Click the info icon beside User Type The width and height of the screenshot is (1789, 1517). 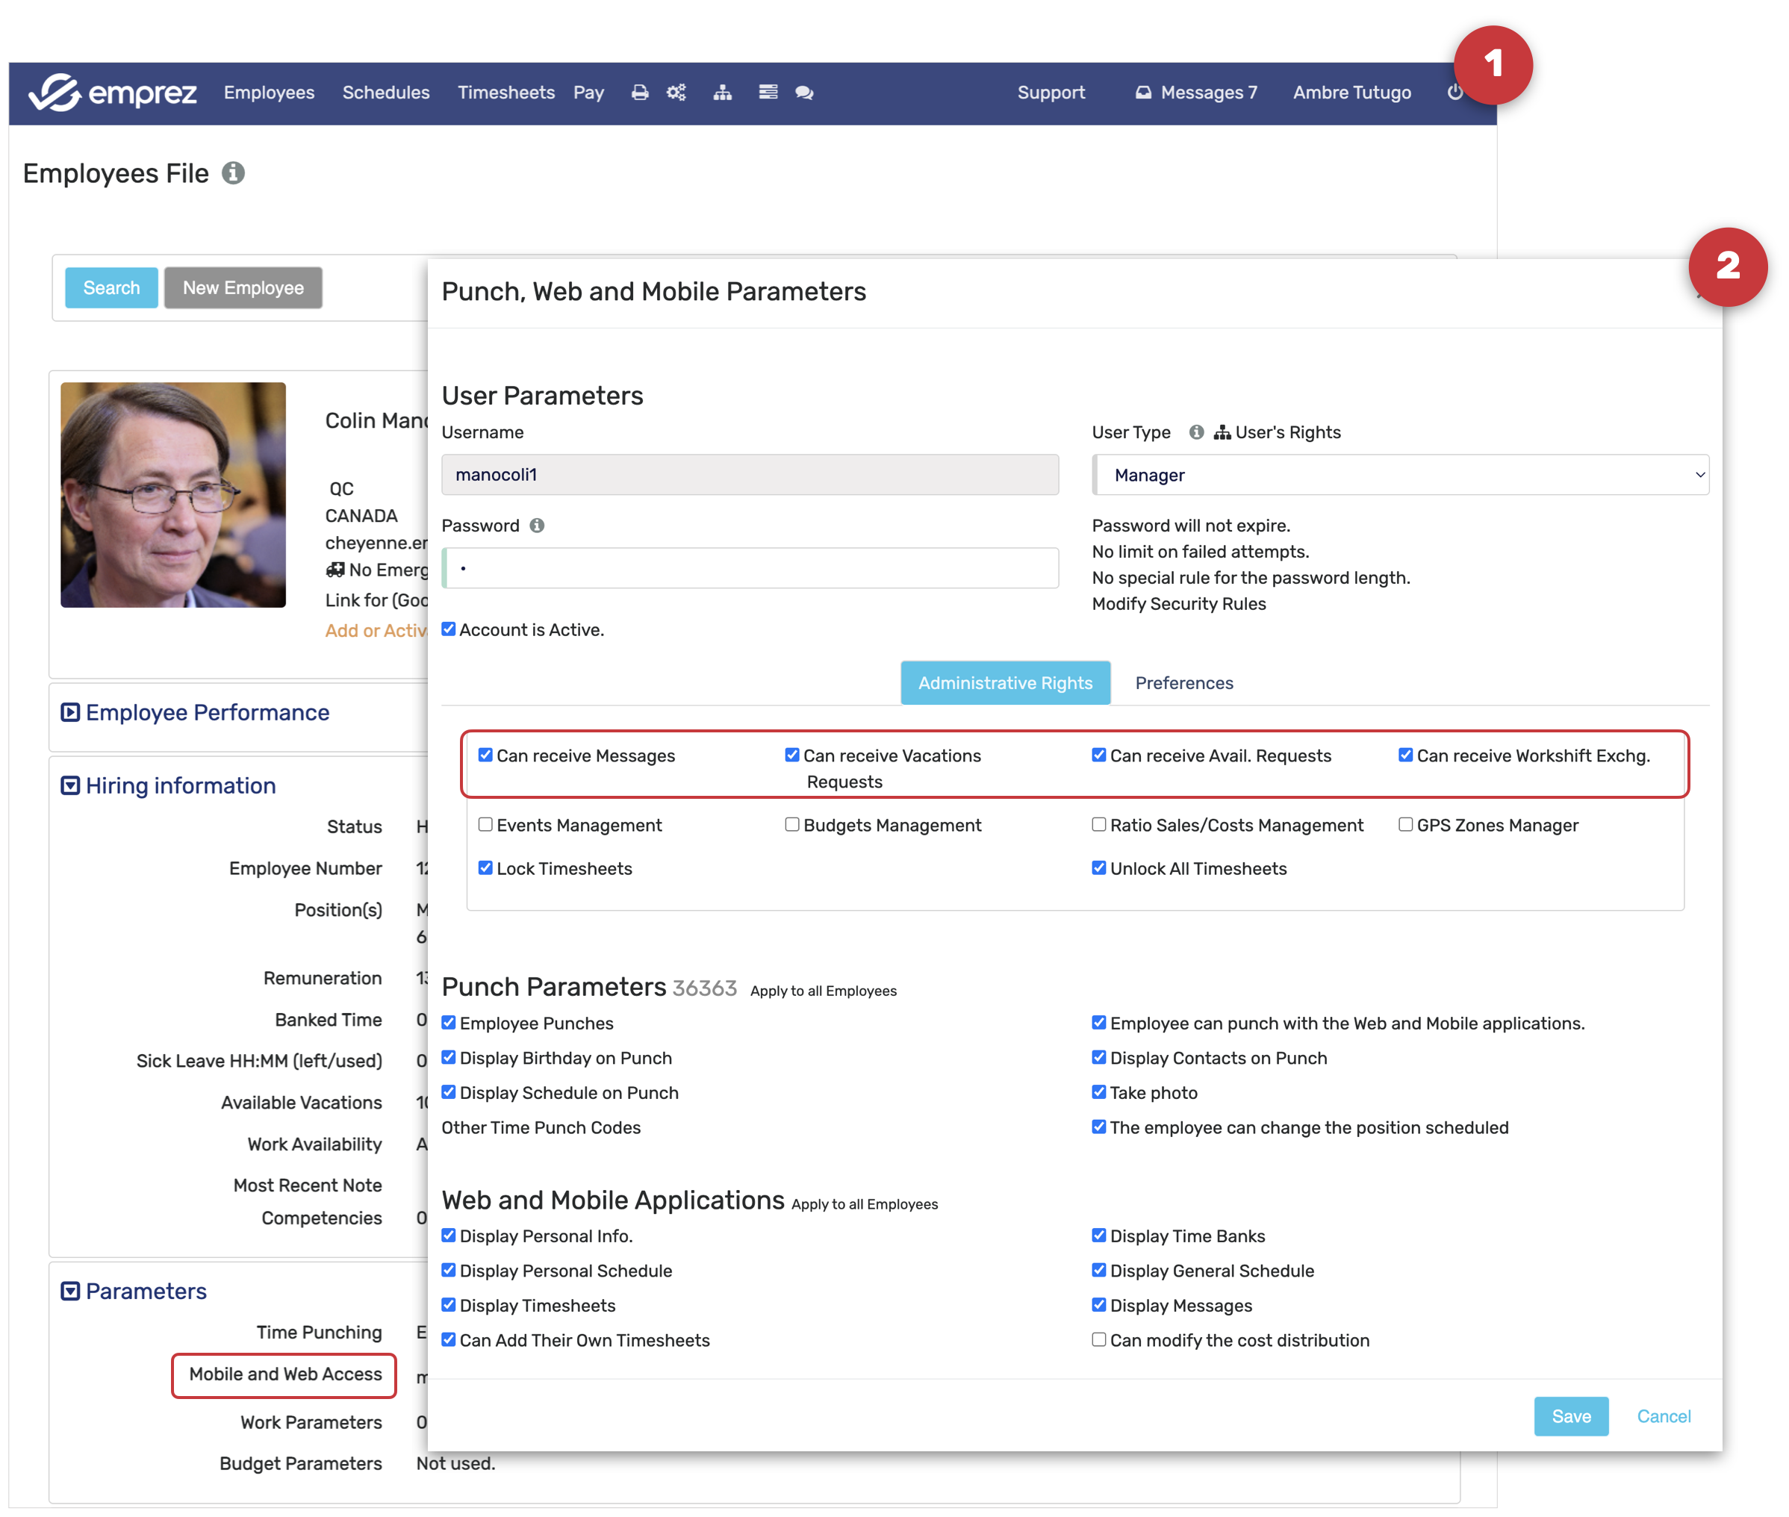coord(1195,432)
